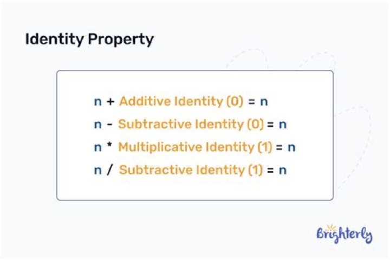
Task: Click the slash in the division equation
Action: (x=109, y=170)
